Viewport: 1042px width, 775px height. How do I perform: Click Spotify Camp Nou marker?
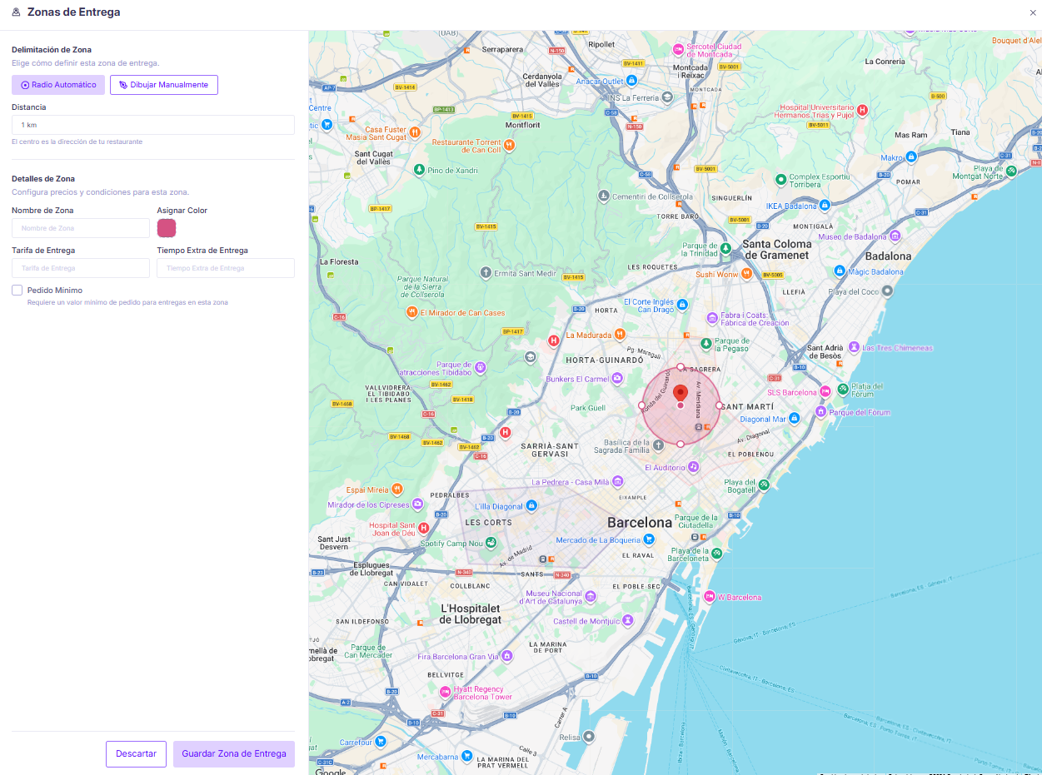(x=491, y=544)
